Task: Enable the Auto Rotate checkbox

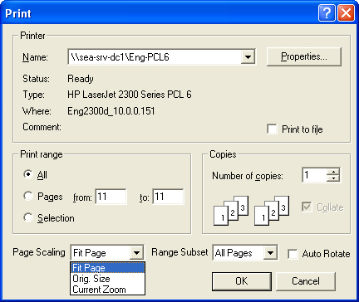Action: [293, 254]
